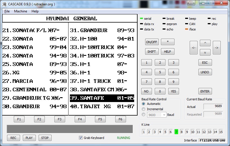Select entry 28.CENTENNIAL 00-07
The image size is (230, 146).
34,90
